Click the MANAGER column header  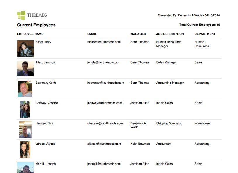tap(138, 34)
